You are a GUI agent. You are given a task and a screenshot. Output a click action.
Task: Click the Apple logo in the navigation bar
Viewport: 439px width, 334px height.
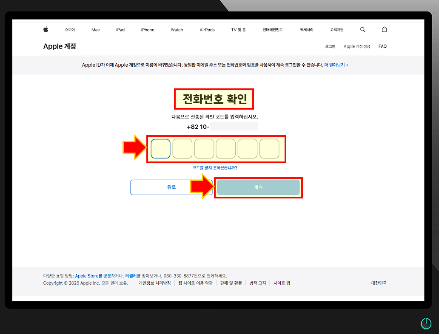(x=46, y=29)
